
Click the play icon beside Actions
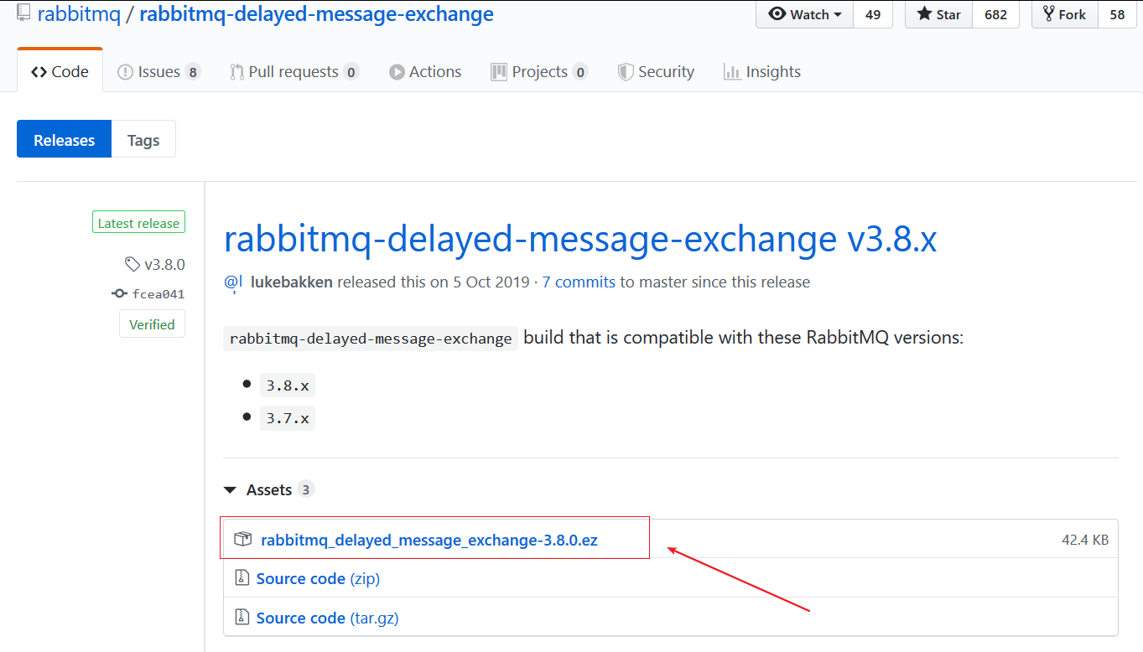(x=397, y=71)
